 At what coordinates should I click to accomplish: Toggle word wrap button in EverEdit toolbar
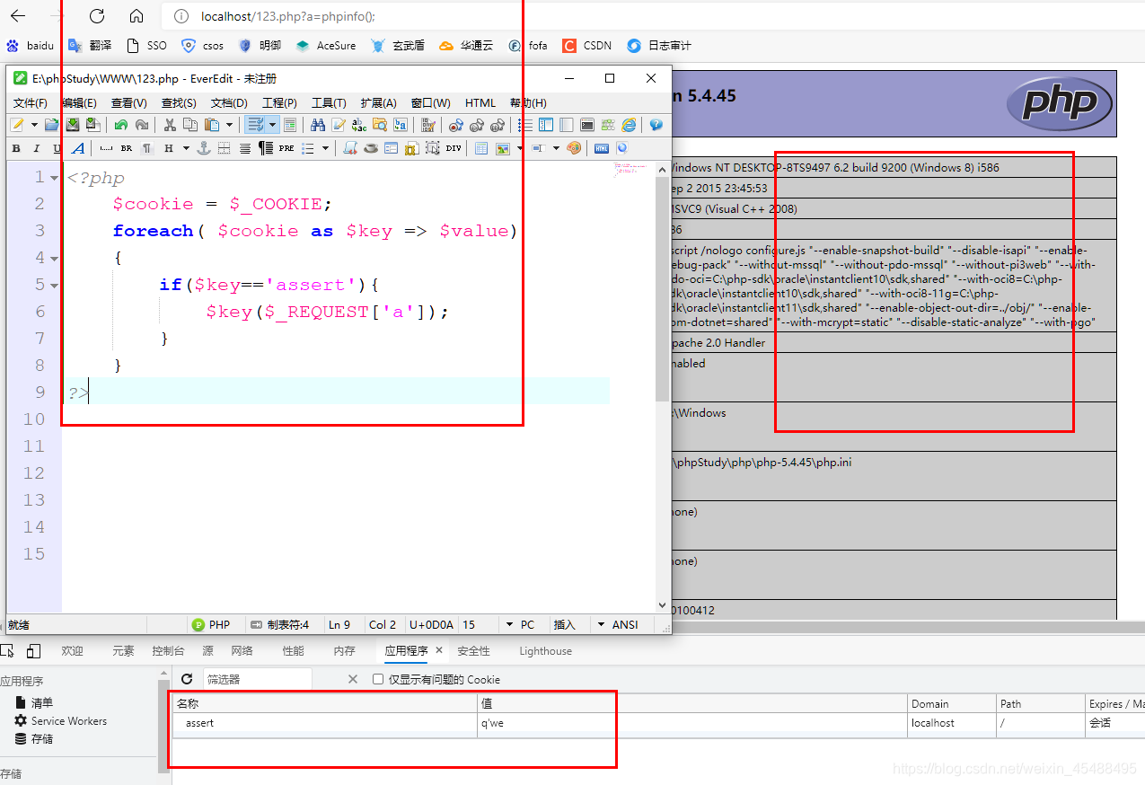tap(256, 125)
